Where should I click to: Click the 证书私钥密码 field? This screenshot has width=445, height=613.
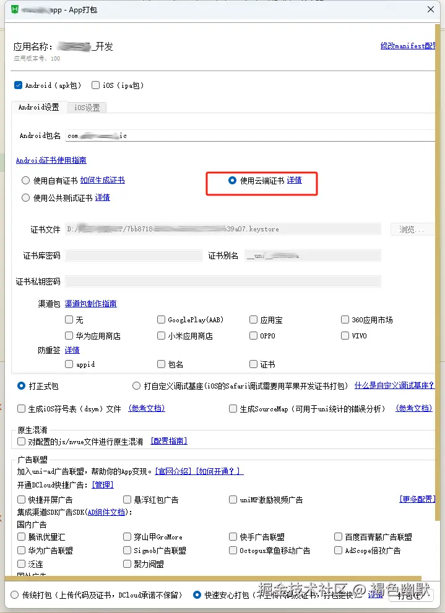point(223,281)
